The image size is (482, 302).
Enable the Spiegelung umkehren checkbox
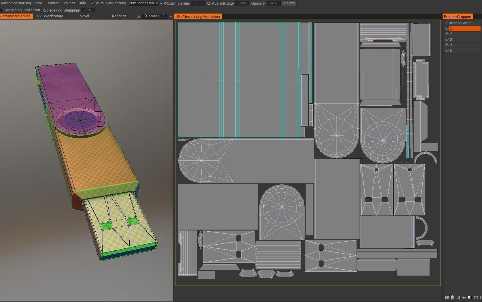pos(1,10)
